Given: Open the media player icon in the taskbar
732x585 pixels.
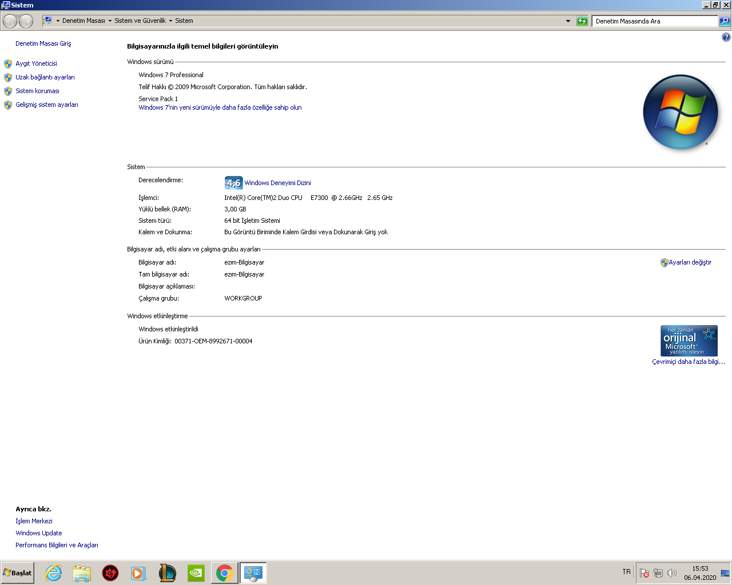Looking at the screenshot, I should tap(139, 573).
